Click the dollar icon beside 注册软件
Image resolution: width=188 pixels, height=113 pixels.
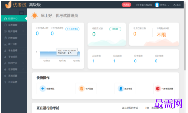[5, 82]
